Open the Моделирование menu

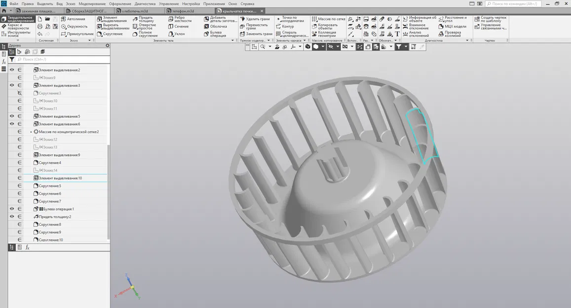[x=92, y=3]
